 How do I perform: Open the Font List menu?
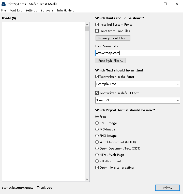click(x=16, y=10)
